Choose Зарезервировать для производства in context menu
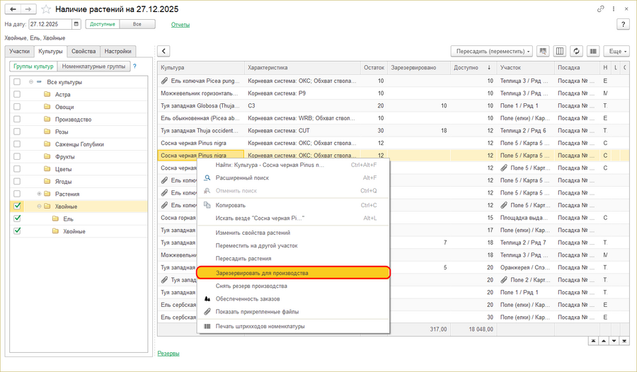Viewport: 637px width, 372px height. click(x=292, y=272)
